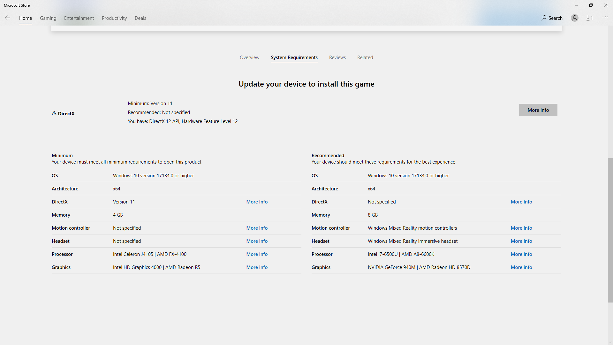Open the Entertainment tab
The image size is (613, 345).
click(79, 18)
